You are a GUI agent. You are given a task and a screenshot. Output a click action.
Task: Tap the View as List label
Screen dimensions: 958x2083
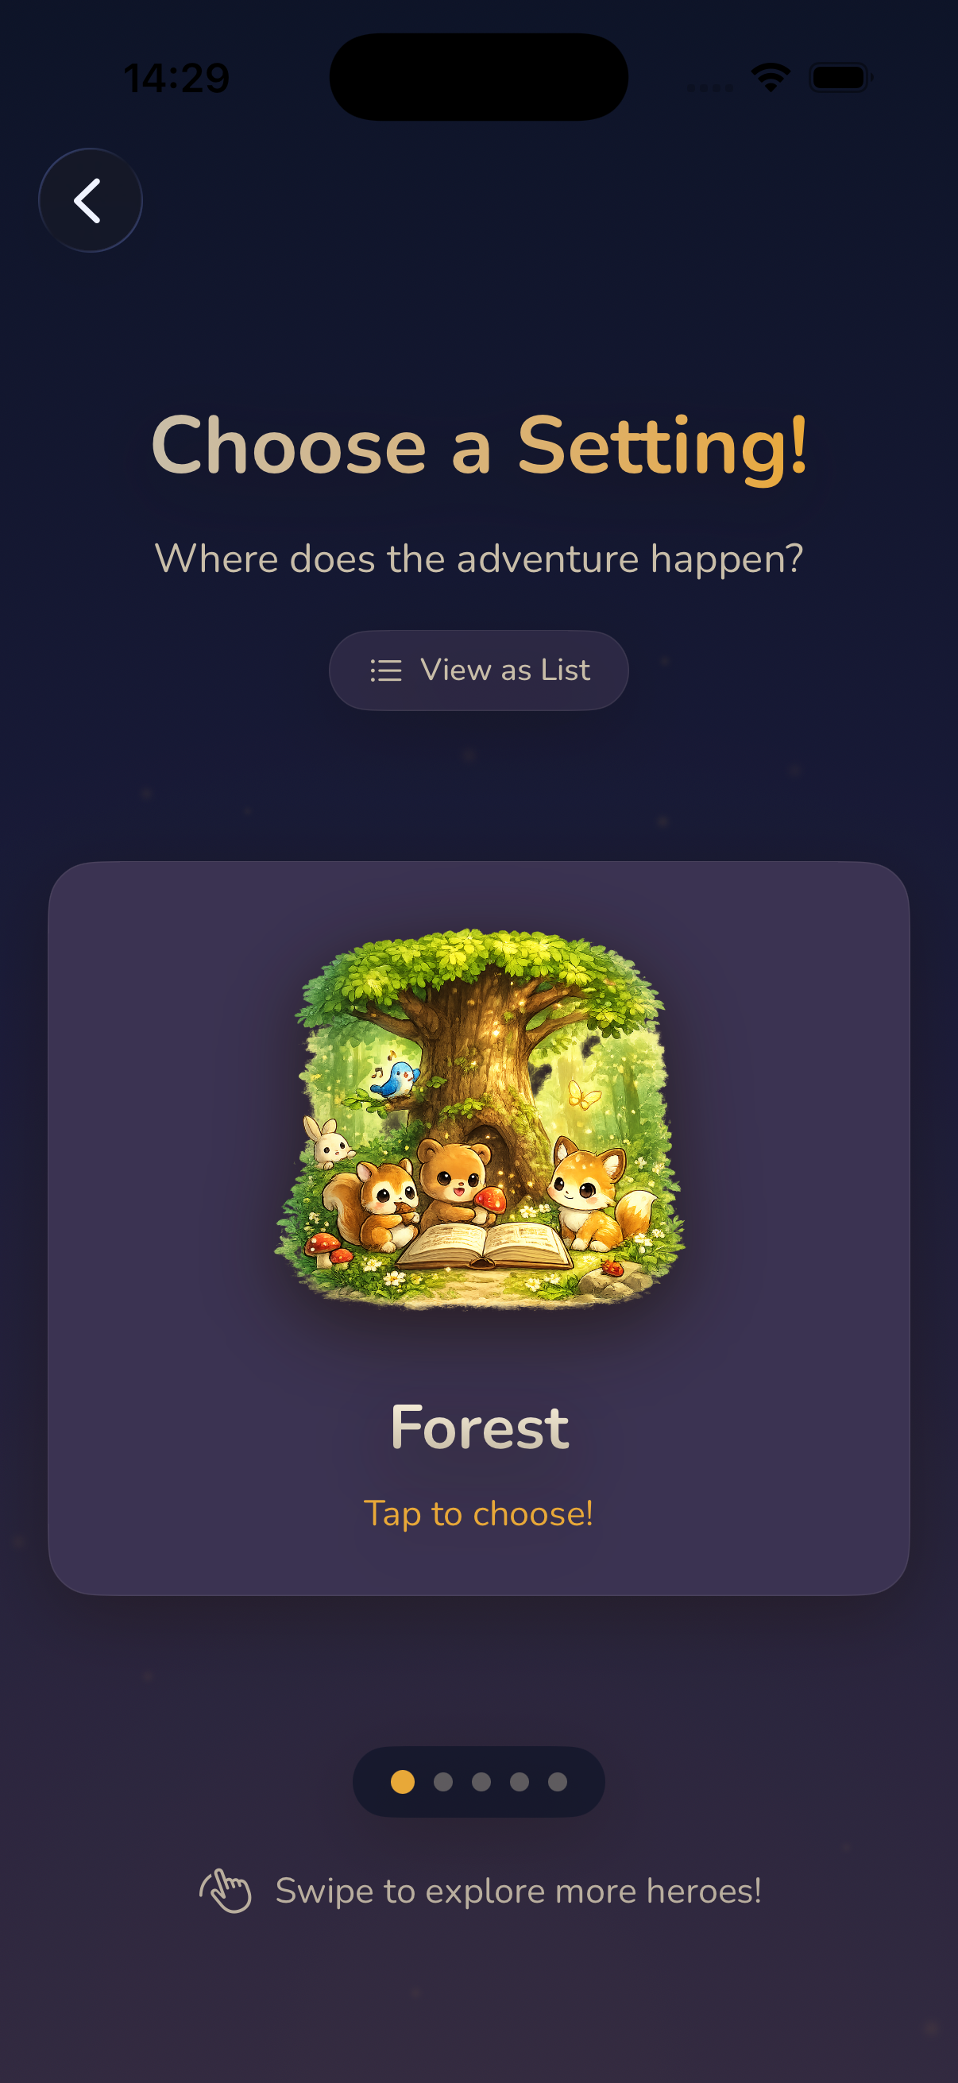pos(505,671)
